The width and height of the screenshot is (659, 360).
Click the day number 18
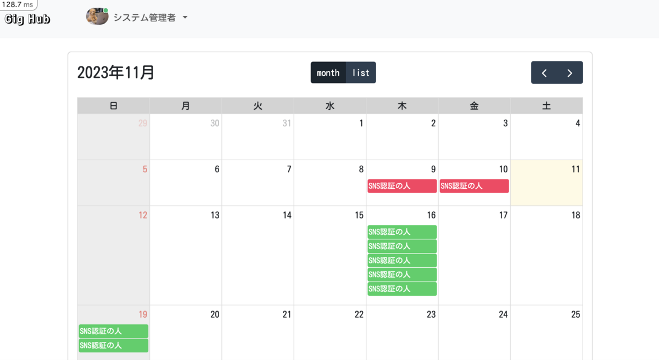[576, 215]
